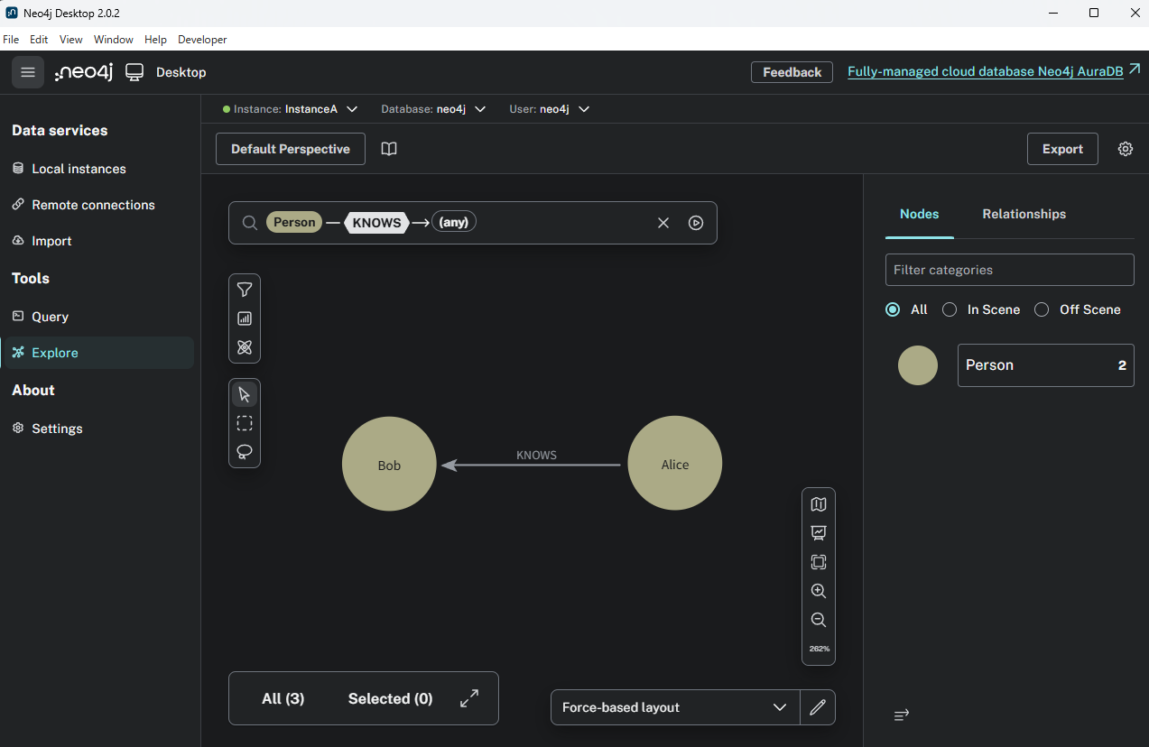Select the In Scene radio option
The height and width of the screenshot is (747, 1149).
pyautogui.click(x=950, y=309)
